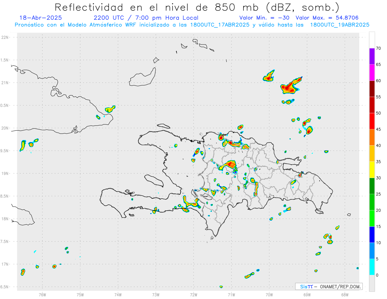Pick the orange 40–45 dBZ legend segment

click(x=372, y=137)
